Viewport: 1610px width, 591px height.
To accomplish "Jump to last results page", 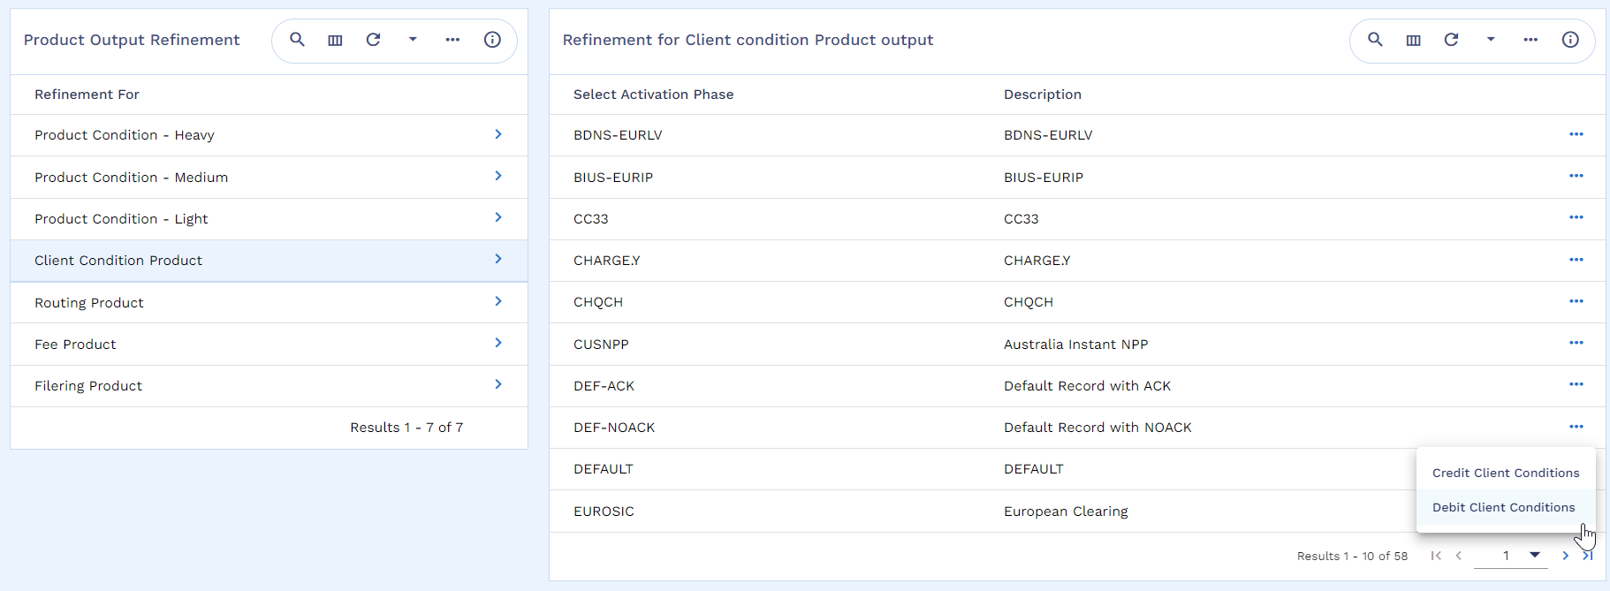I will pos(1587,556).
